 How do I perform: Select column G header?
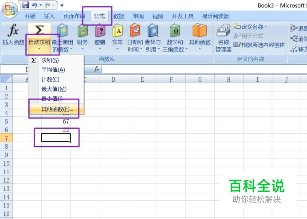click(x=200, y=80)
